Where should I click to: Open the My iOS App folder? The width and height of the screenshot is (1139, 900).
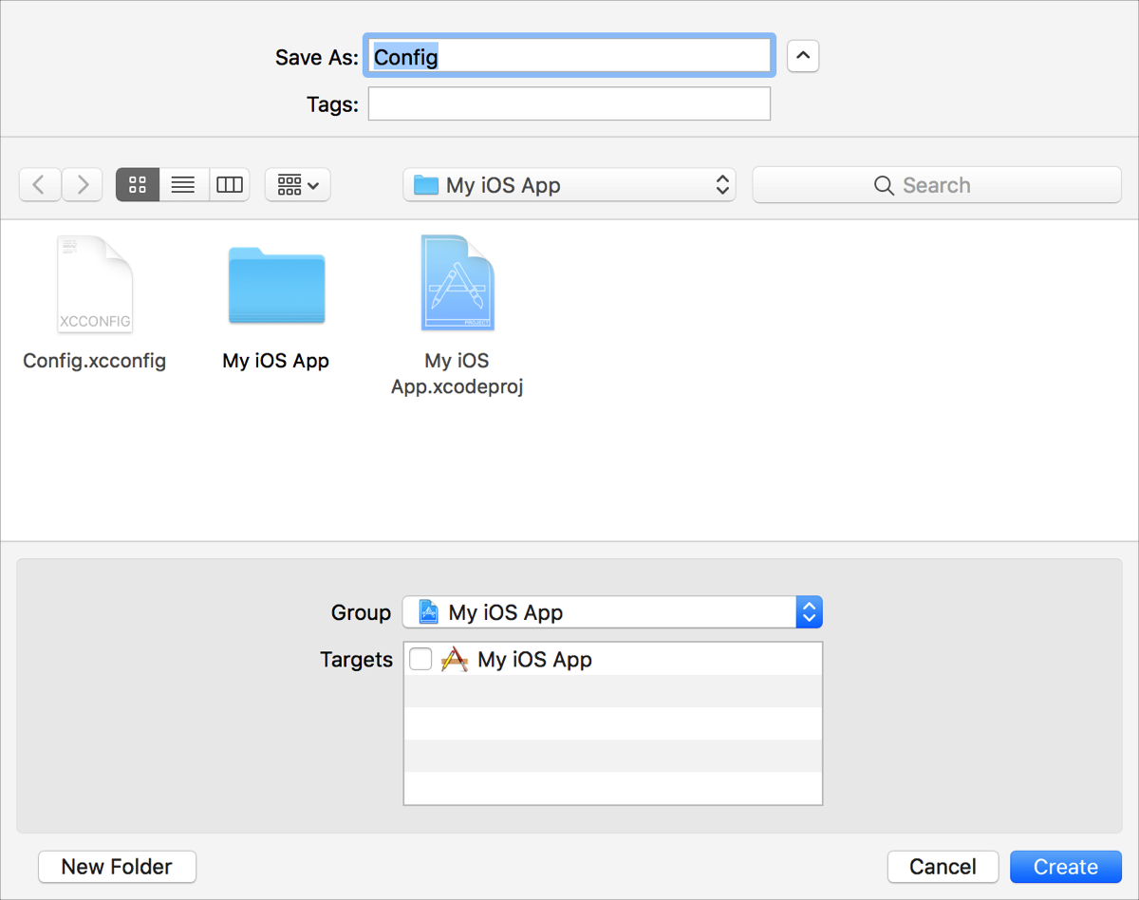pyautogui.click(x=276, y=285)
